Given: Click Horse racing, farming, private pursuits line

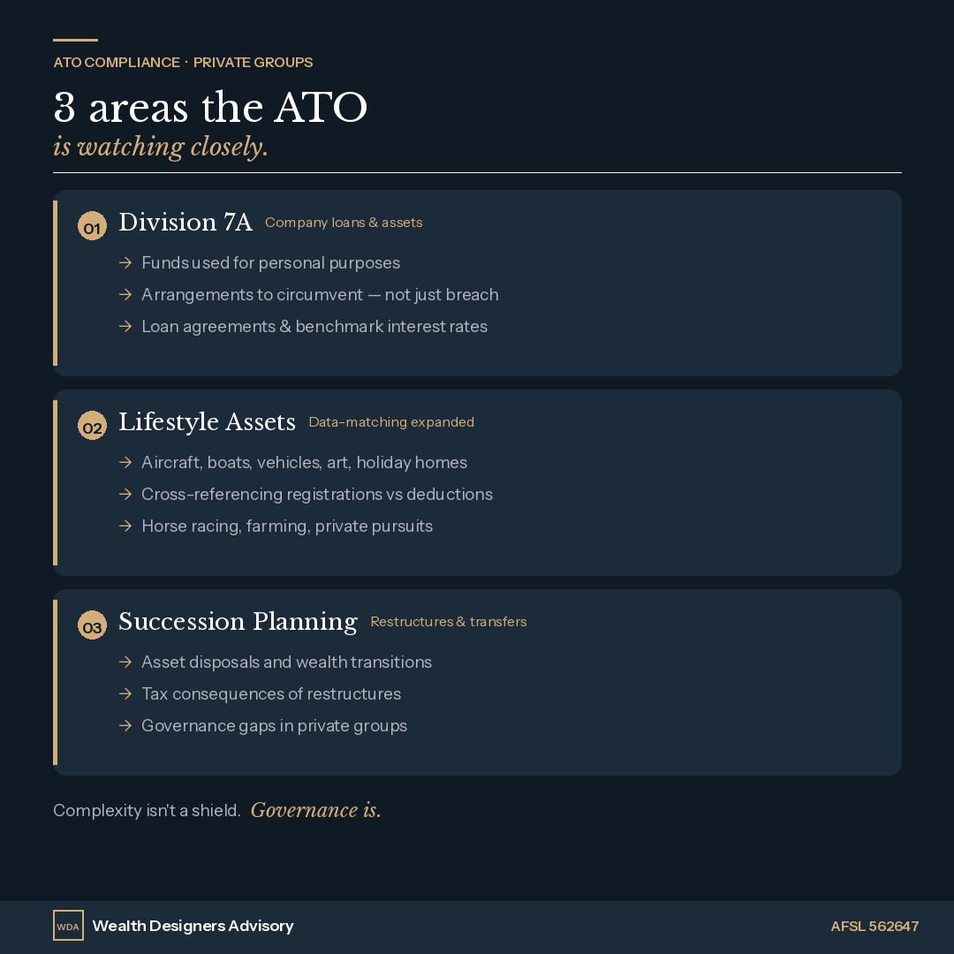Looking at the screenshot, I should 287,526.
